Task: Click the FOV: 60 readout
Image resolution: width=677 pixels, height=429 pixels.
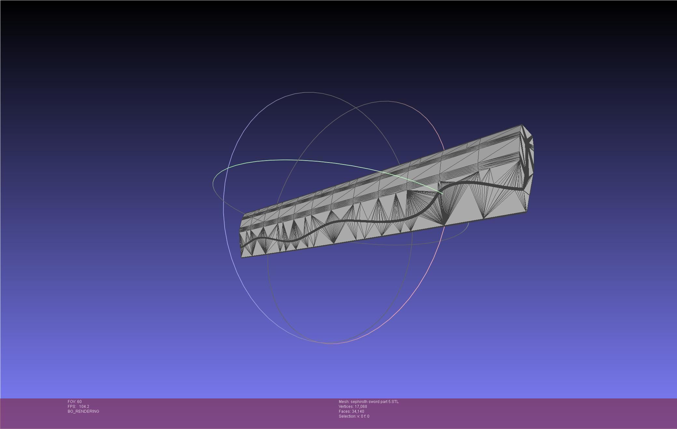Action: (75, 402)
